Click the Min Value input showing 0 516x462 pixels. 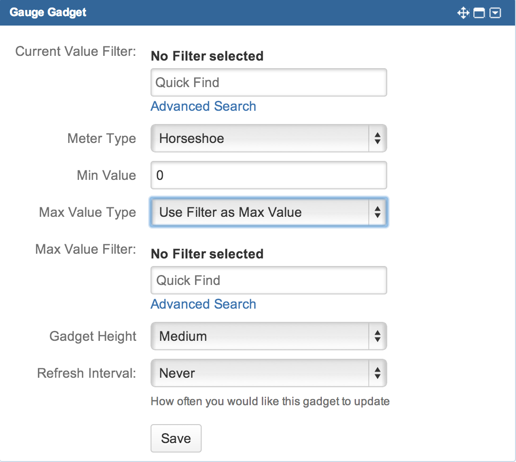268,175
